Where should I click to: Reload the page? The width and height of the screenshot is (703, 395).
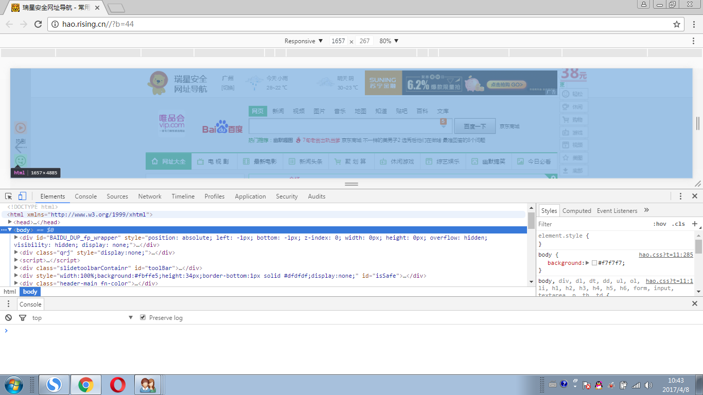pos(38,24)
